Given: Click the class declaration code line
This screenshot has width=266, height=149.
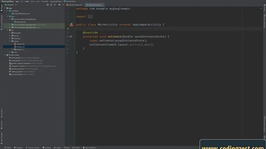Looking at the screenshot, I should (x=120, y=25).
